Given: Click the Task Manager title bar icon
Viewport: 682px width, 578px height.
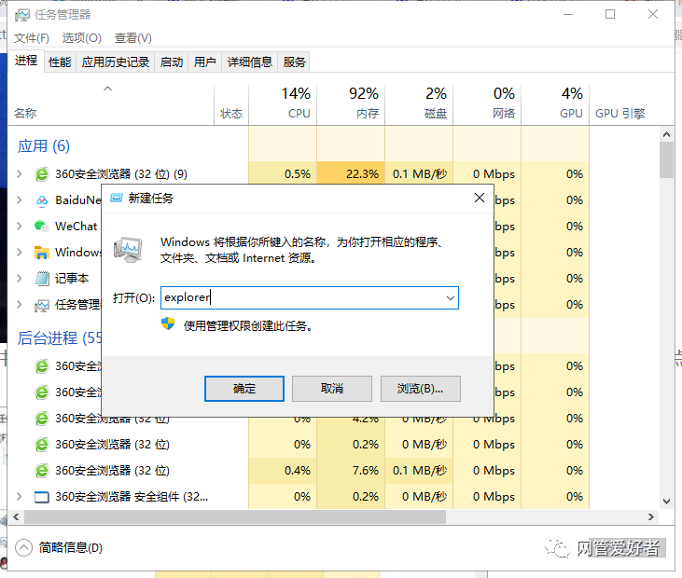Looking at the screenshot, I should (x=21, y=15).
